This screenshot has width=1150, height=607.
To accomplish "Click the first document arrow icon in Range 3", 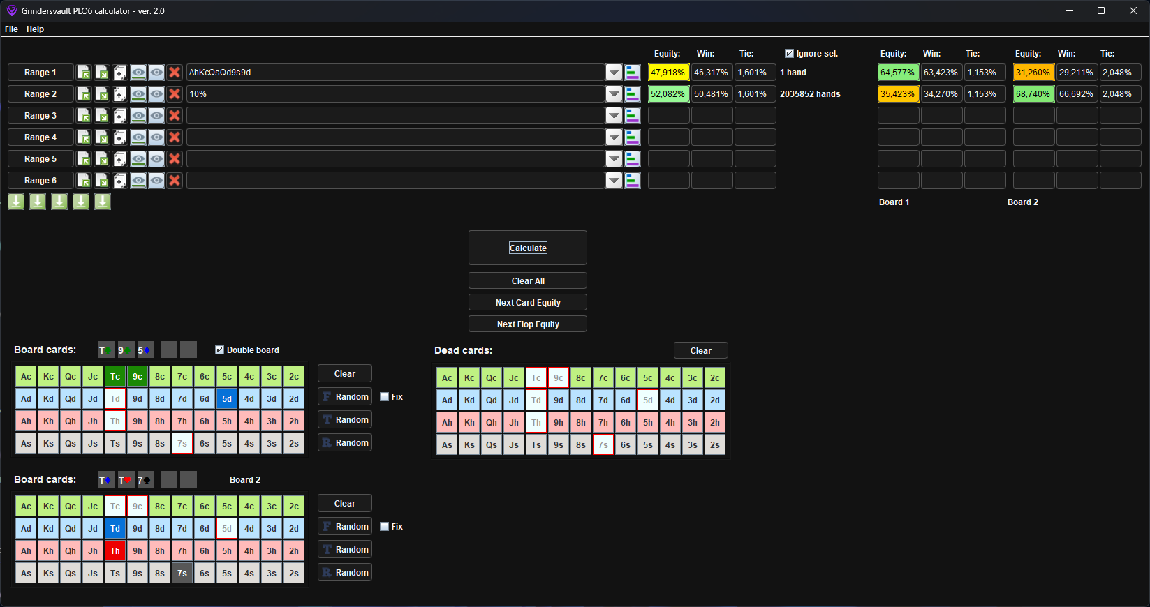I will click(84, 116).
